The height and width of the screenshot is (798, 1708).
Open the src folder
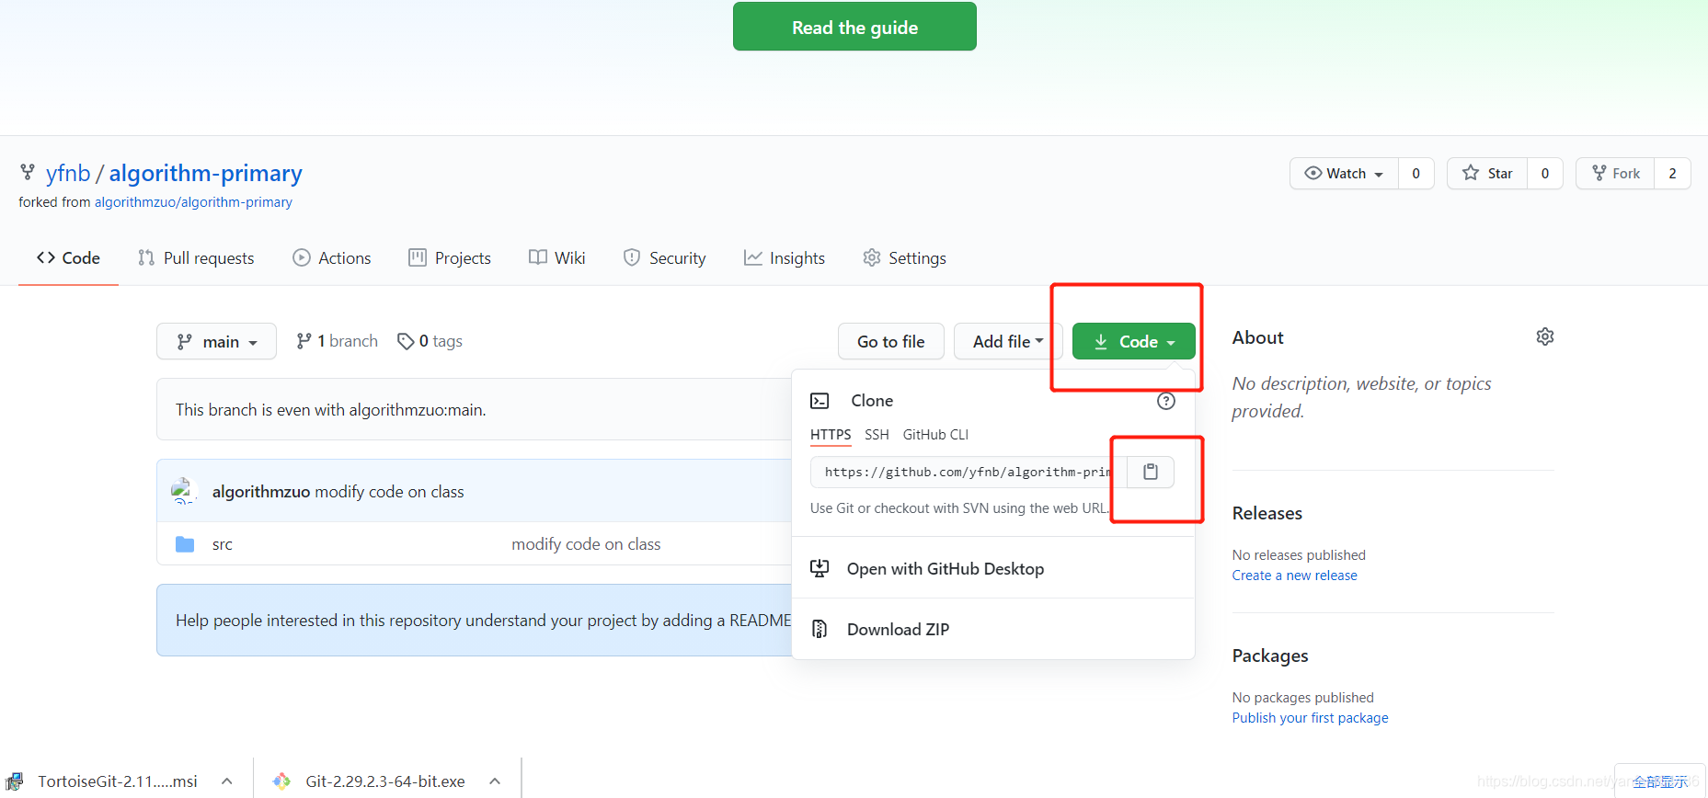[x=223, y=544]
